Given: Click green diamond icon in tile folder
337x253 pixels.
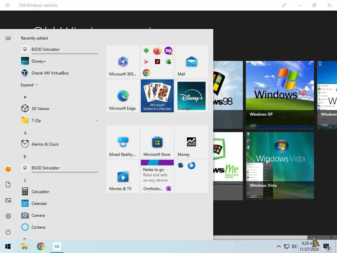Looking at the screenshot, I should [x=146, y=51].
